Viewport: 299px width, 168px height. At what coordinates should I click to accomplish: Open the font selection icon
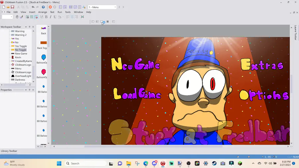(42, 17)
